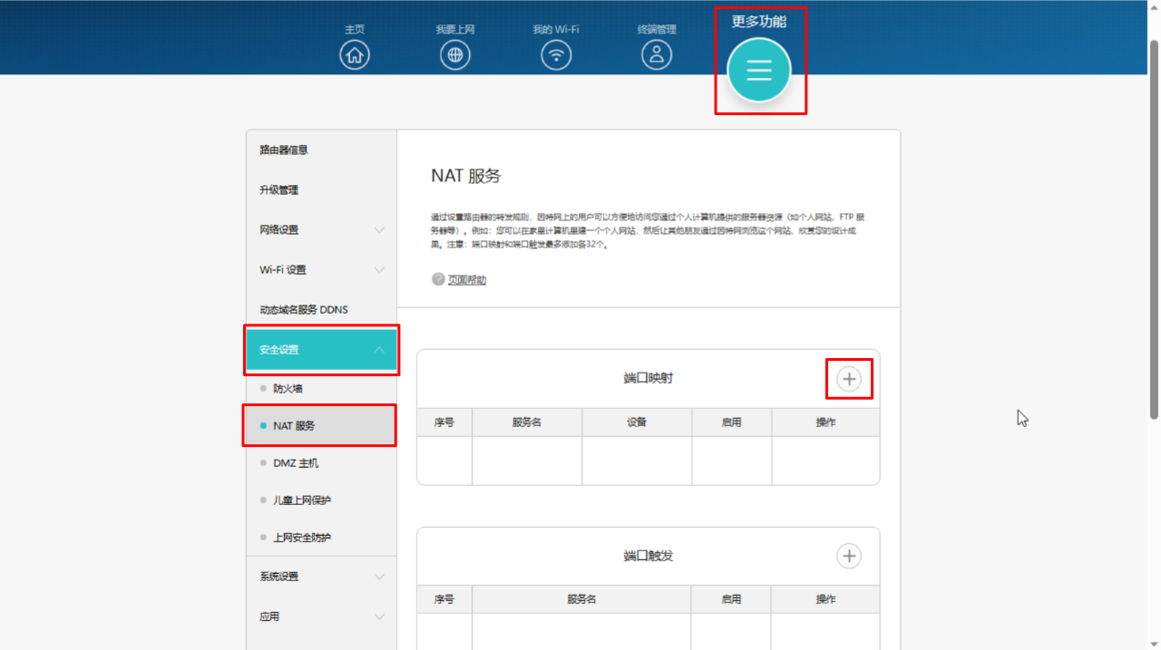The width and height of the screenshot is (1161, 650).
Task: Select 路由器信息 in the sidebar
Action: click(x=321, y=150)
